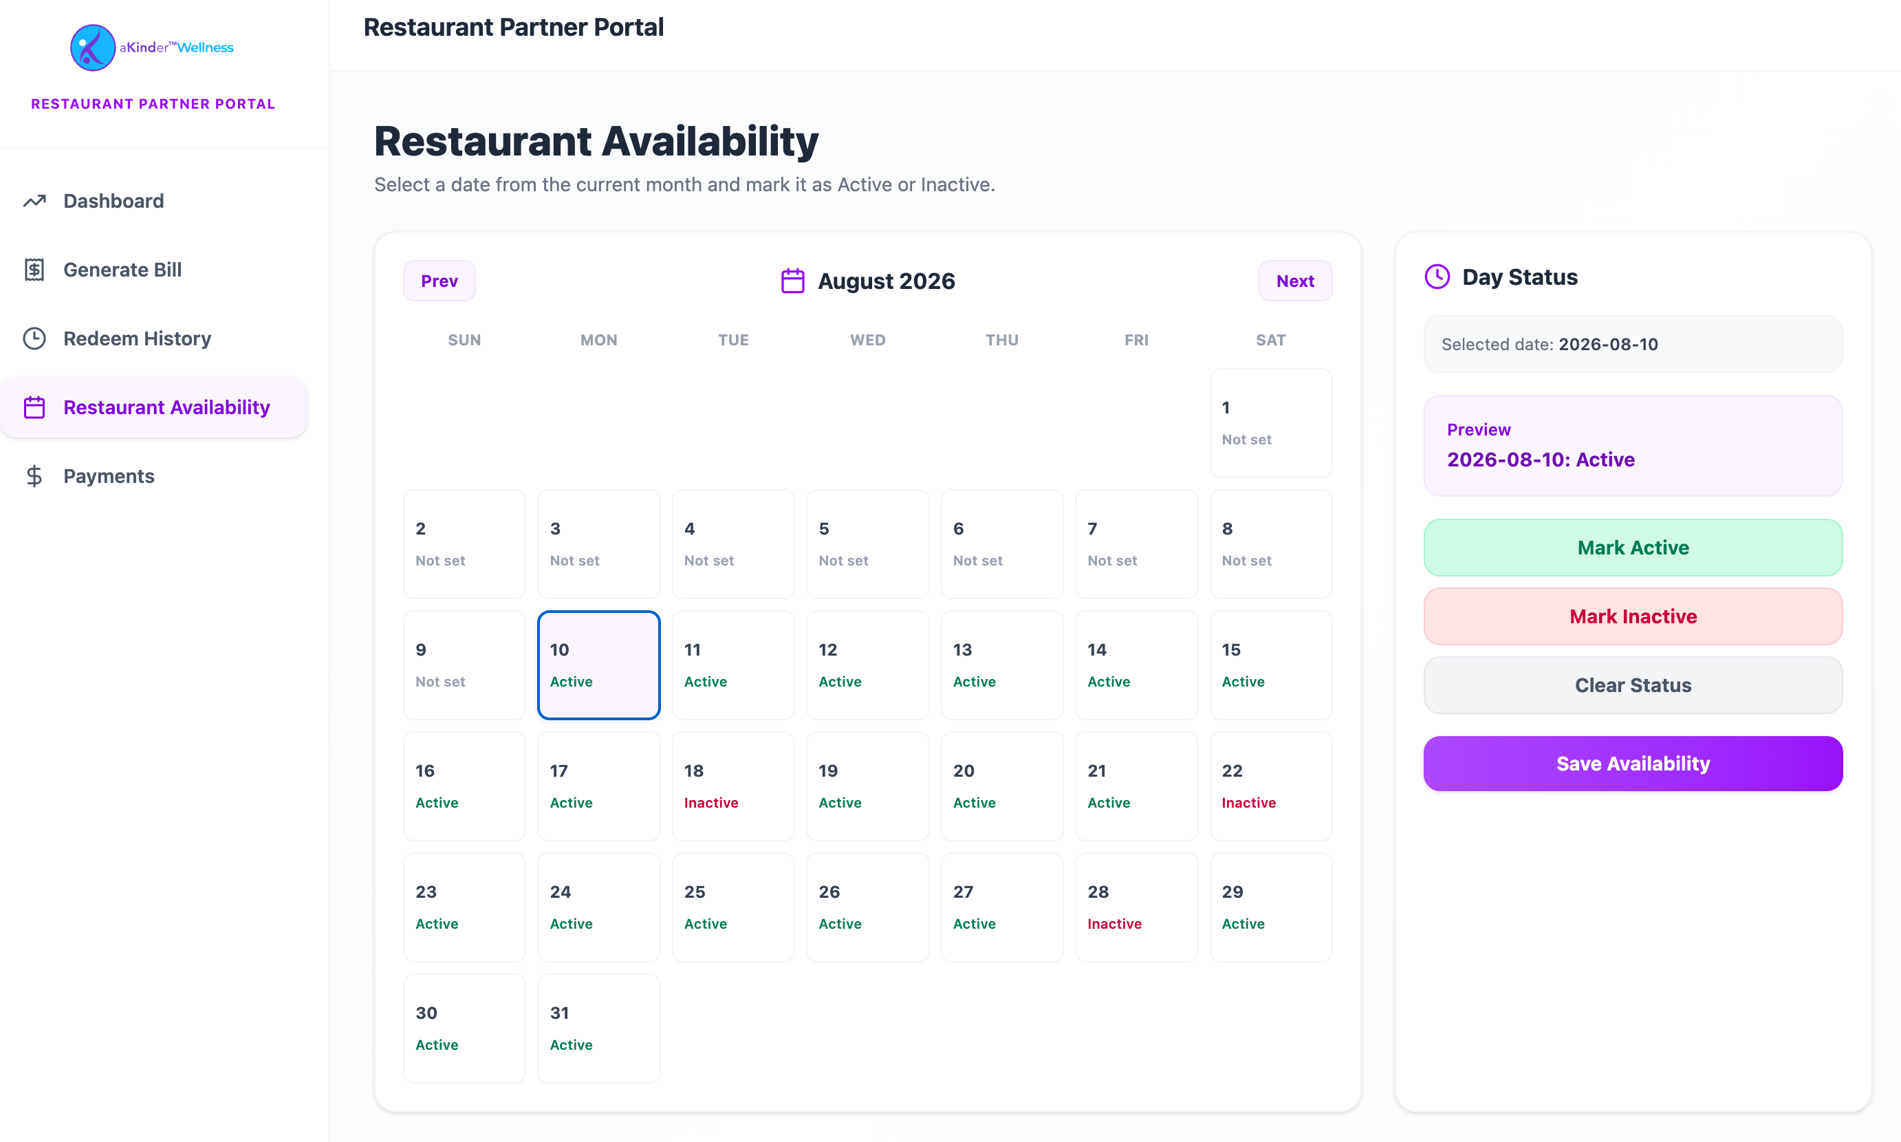Click the Payments dollar sign icon
Image resolution: width=1901 pixels, height=1142 pixels.
pos(34,476)
